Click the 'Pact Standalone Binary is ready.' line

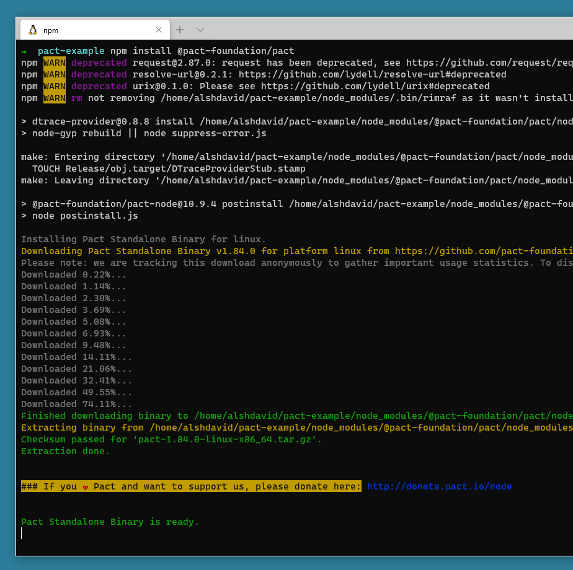(110, 522)
